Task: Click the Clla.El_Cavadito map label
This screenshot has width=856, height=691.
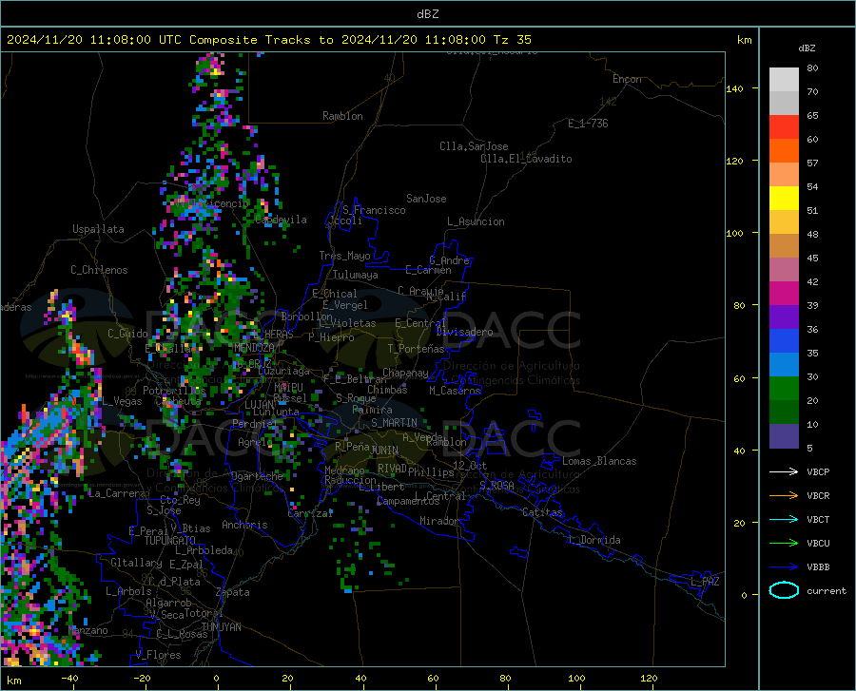Action: (x=526, y=159)
